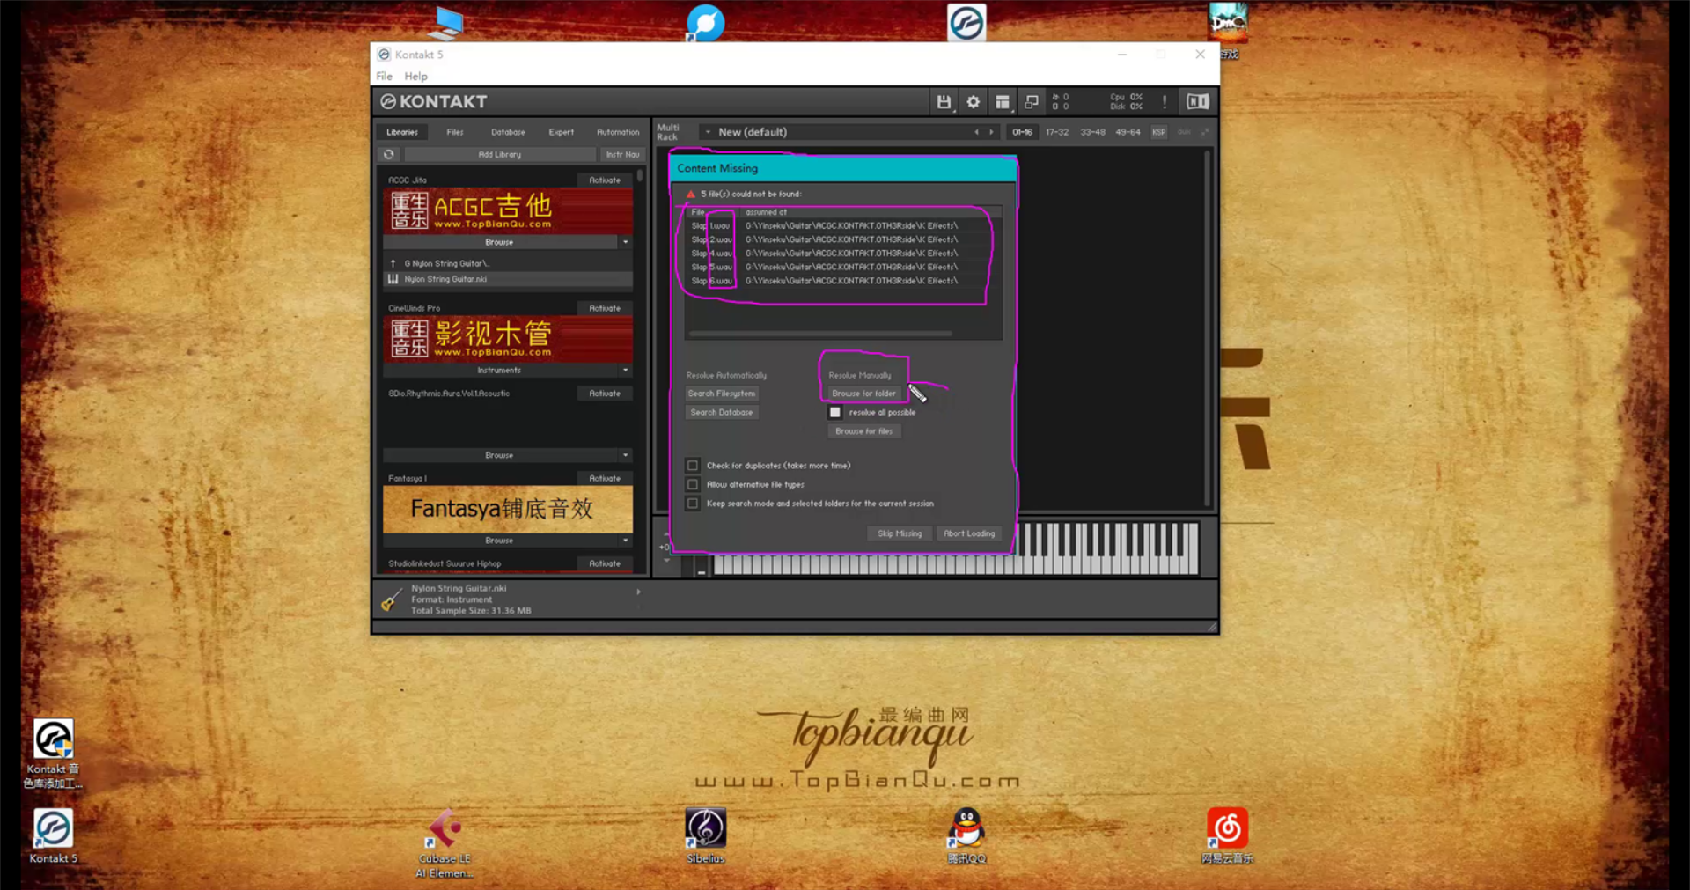Click the Search Database button

[722, 412]
